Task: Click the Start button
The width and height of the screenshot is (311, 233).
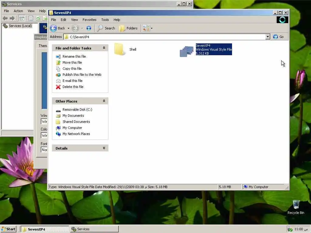Action: (8, 229)
